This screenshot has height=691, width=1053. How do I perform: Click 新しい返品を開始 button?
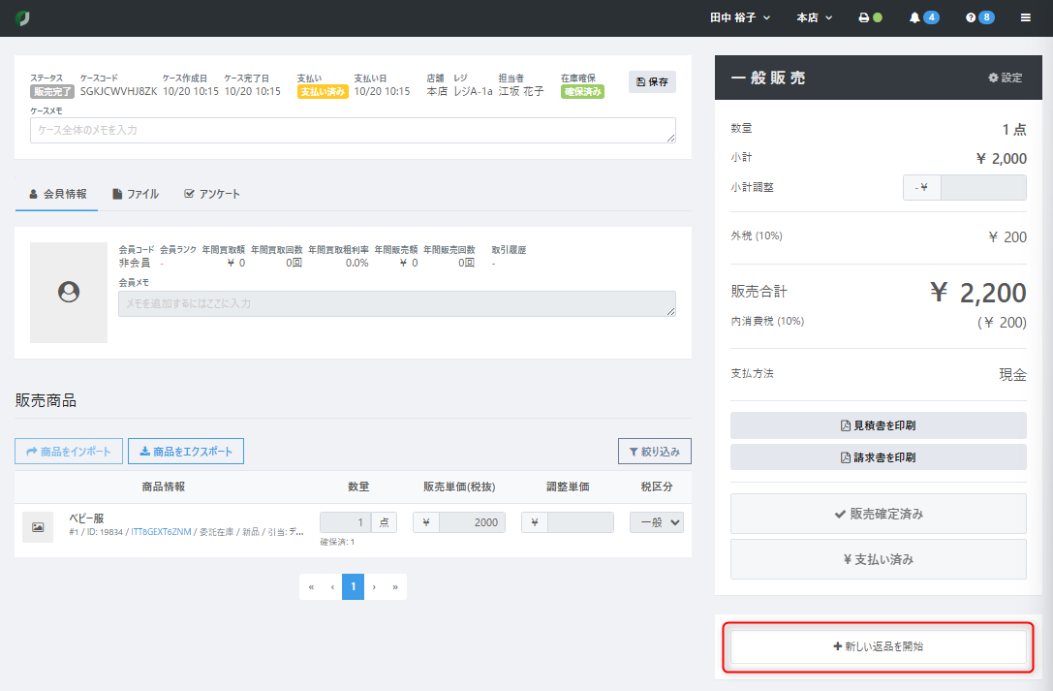(x=879, y=646)
